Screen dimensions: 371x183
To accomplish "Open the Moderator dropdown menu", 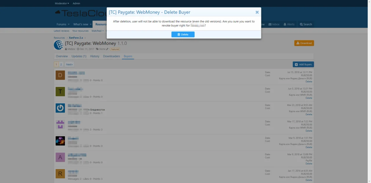I will tap(62, 3).
